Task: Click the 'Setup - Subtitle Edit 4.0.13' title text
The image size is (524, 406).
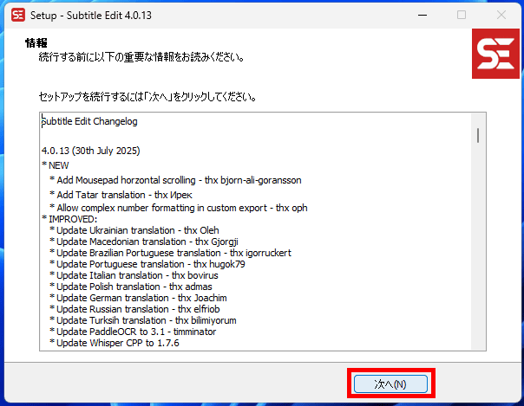Action: [91, 16]
